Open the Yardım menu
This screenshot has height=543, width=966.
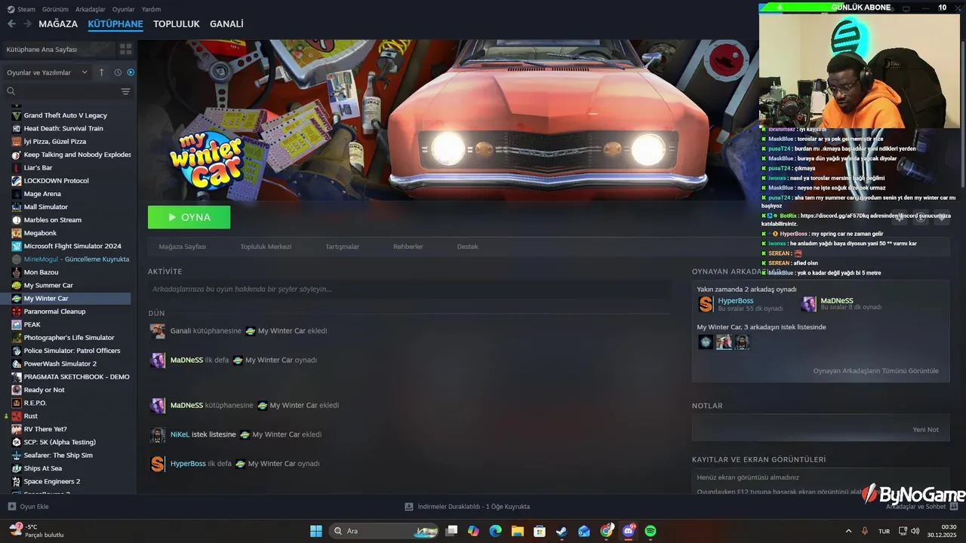(151, 9)
